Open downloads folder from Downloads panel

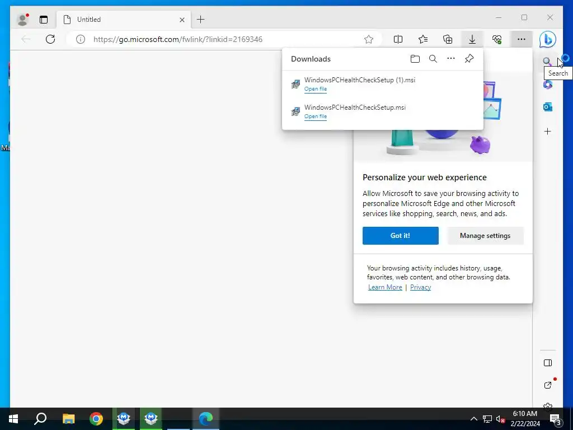coord(415,59)
